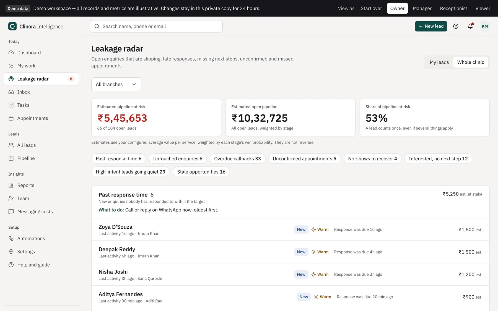Click the Automations workflow icon

tap(11, 239)
